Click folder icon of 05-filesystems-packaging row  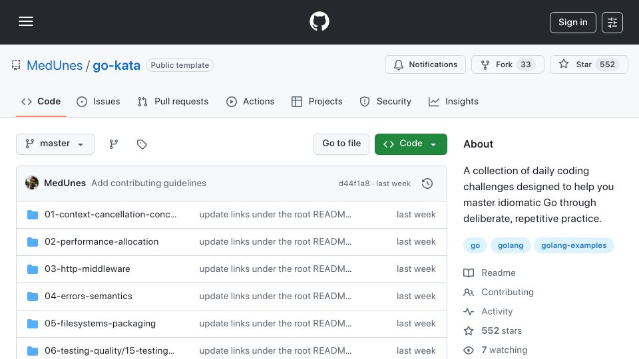point(32,324)
